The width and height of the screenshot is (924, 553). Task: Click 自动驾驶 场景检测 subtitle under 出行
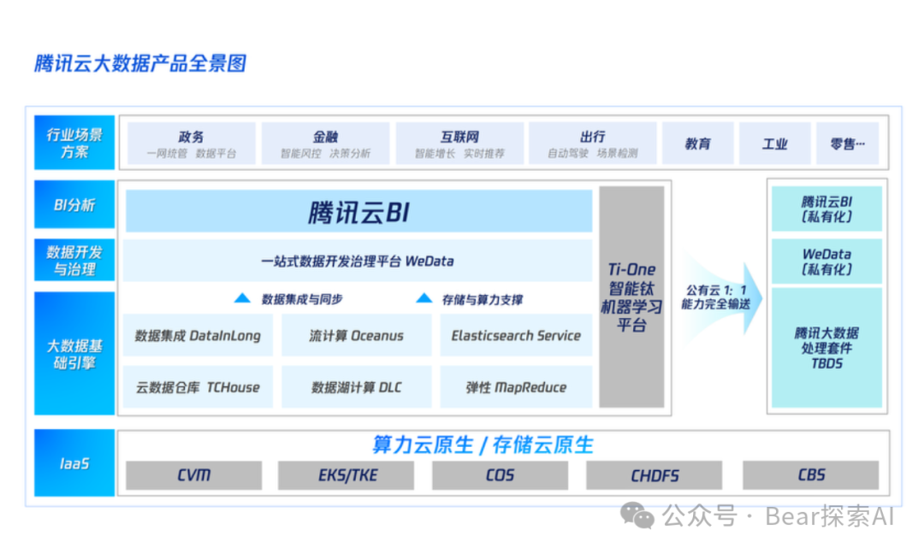(x=593, y=154)
